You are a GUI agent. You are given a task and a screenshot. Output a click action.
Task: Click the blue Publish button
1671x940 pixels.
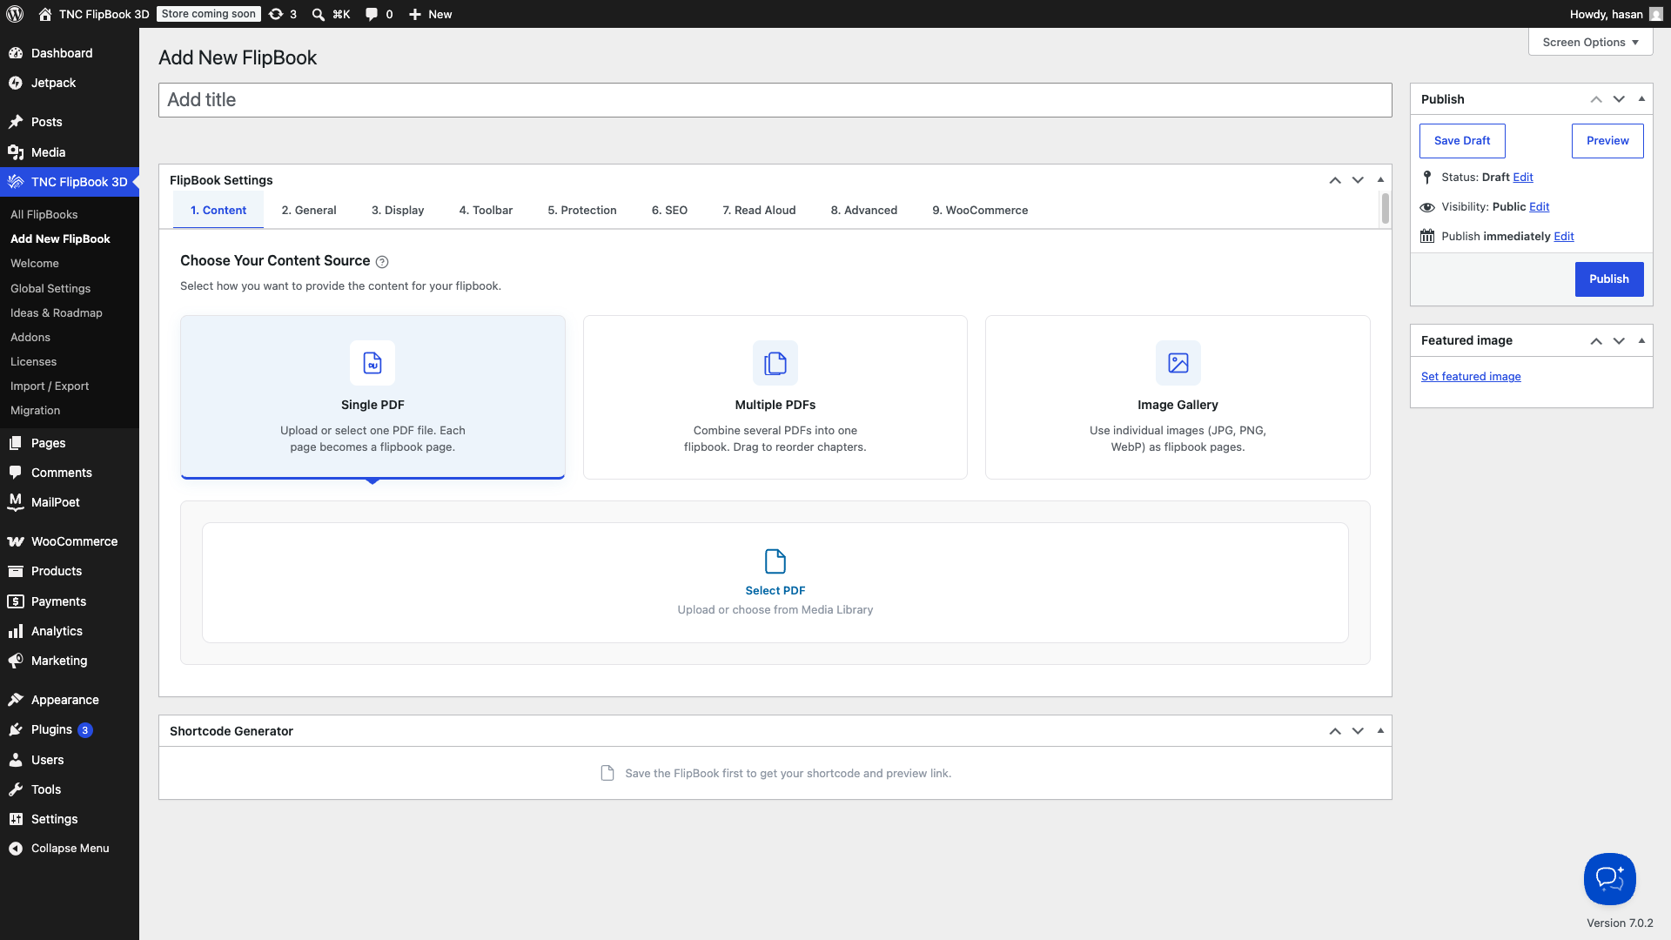click(1609, 279)
